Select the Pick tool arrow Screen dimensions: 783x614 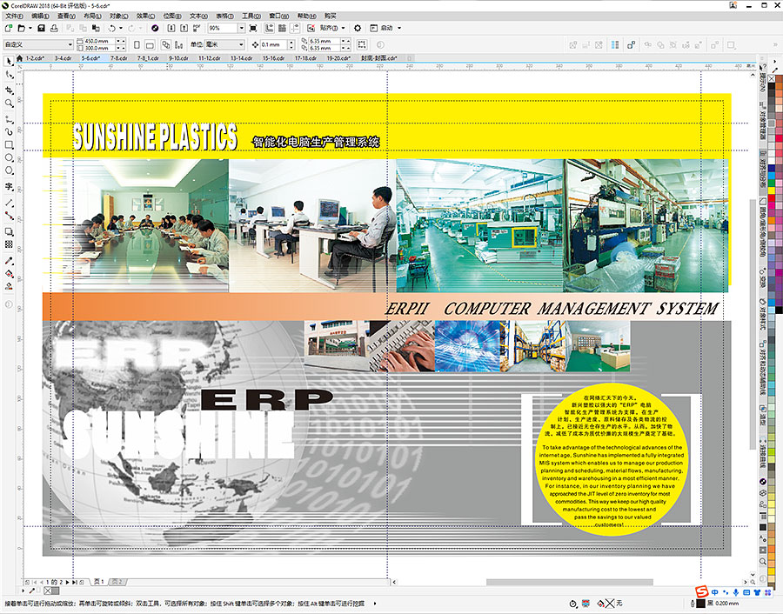pyautogui.click(x=9, y=61)
